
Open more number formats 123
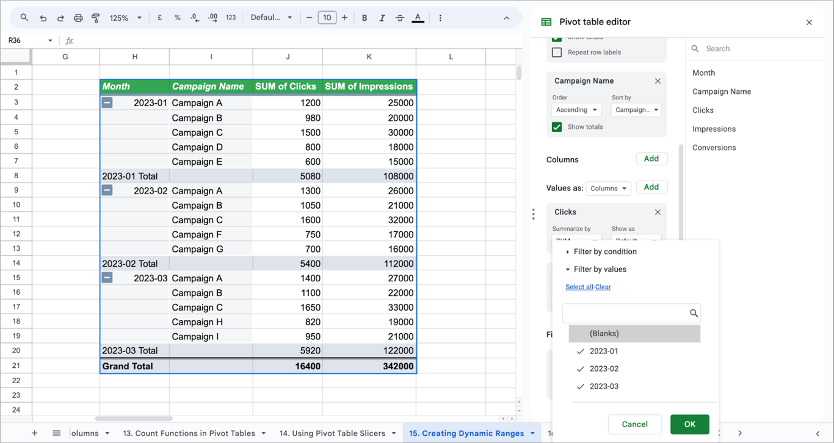(231, 18)
